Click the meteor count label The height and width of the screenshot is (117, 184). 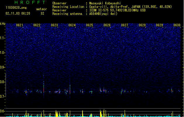tap(42, 9)
